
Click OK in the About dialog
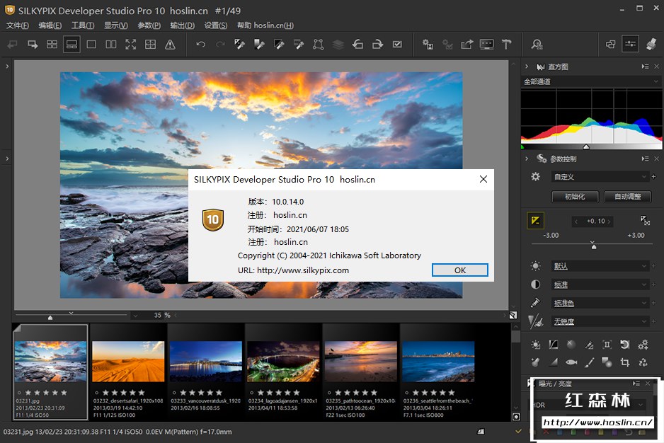[459, 270]
